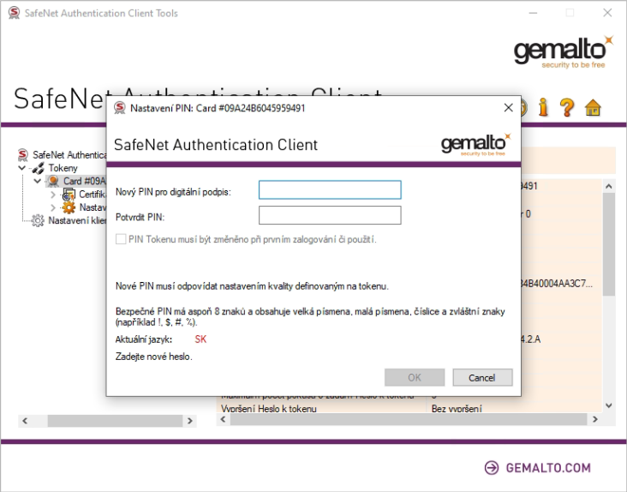Viewport: 627px width, 492px height.
Task: Click the 'Bez vypršení' value cell
Action: click(x=457, y=408)
